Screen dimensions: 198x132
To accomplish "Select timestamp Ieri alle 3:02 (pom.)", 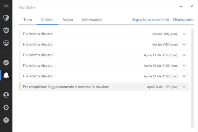I will pos(165,45).
